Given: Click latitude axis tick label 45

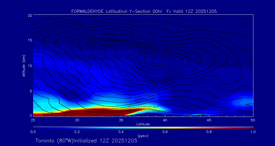Looking at the screenshot, I should click(209, 120).
